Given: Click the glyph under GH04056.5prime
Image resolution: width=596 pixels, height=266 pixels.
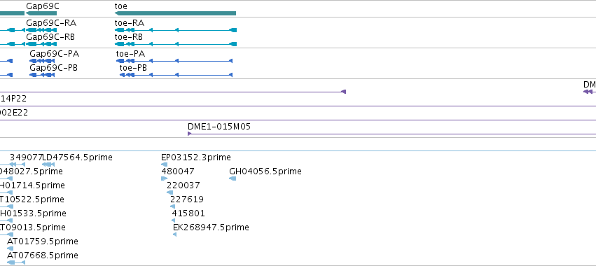Looking at the screenshot, I should (233, 178).
